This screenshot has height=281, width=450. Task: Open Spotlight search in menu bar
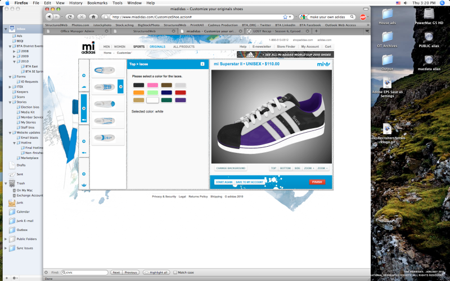click(x=442, y=3)
